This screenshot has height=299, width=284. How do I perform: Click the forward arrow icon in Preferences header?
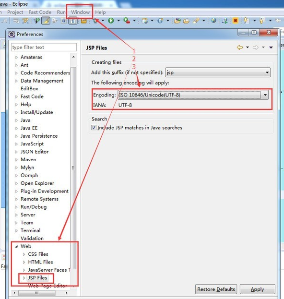[x=256, y=48]
